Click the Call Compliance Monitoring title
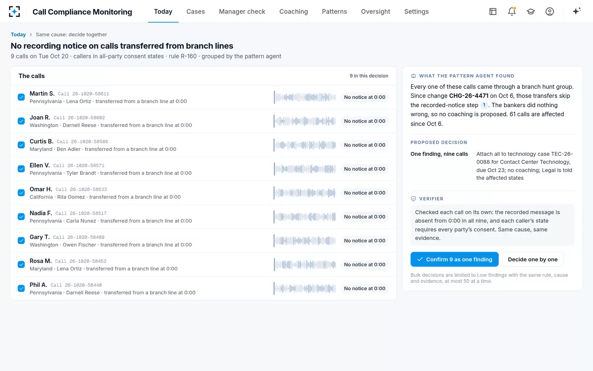 pos(82,12)
